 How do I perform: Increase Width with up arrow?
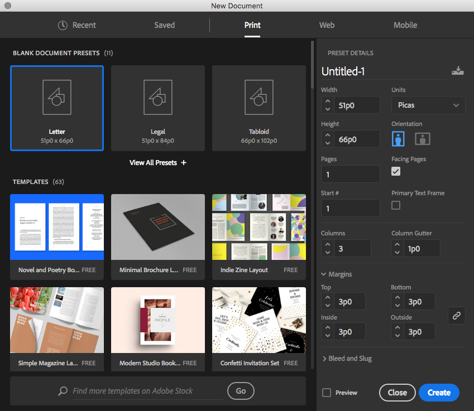pos(328,101)
